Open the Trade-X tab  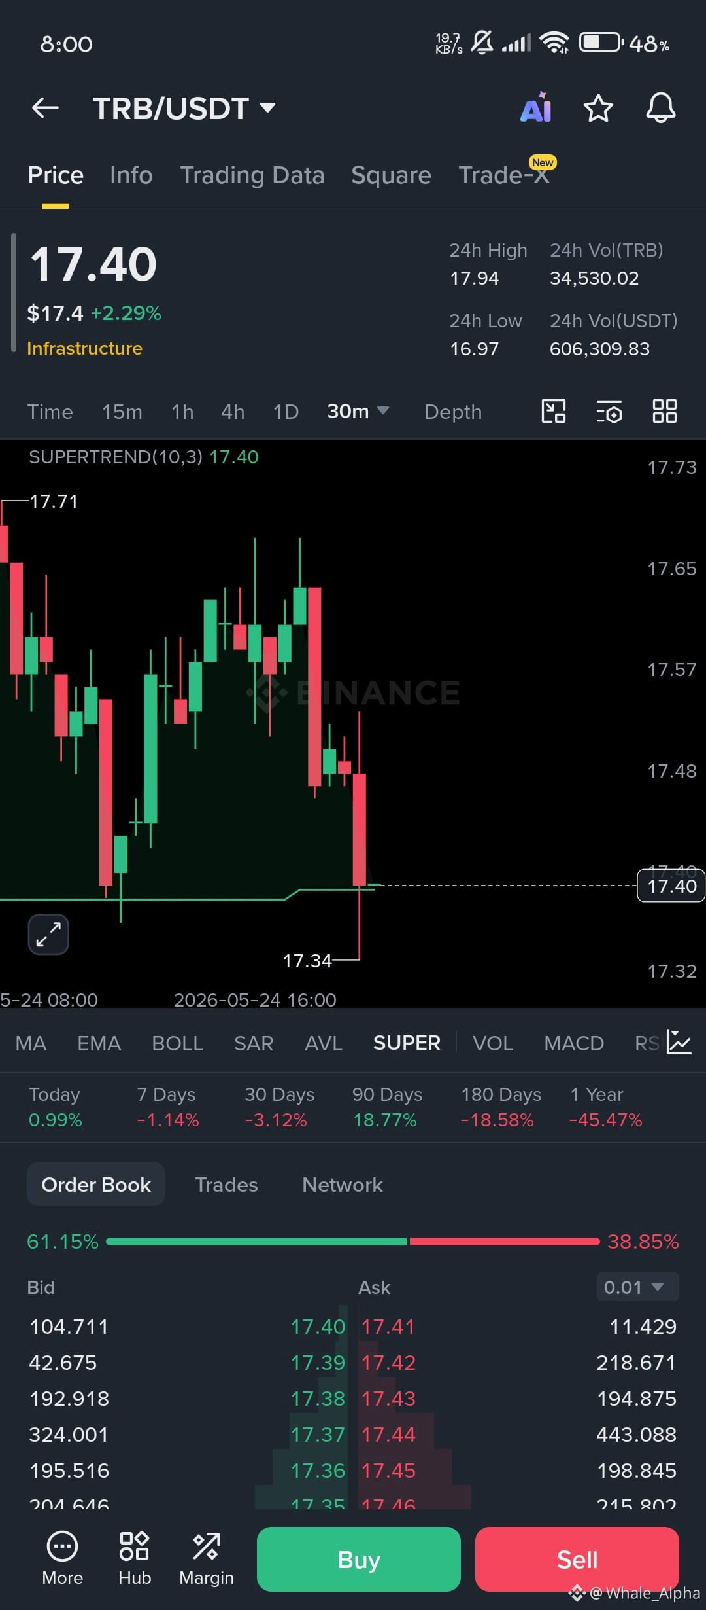[x=505, y=175]
